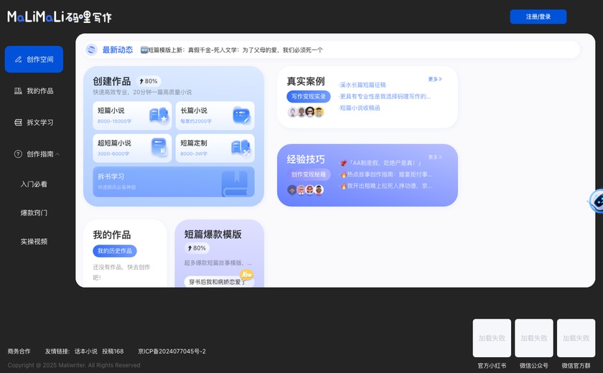Image resolution: width=603 pixels, height=373 pixels.
Task: Open the 拆书学习 banner
Action: click(x=174, y=181)
